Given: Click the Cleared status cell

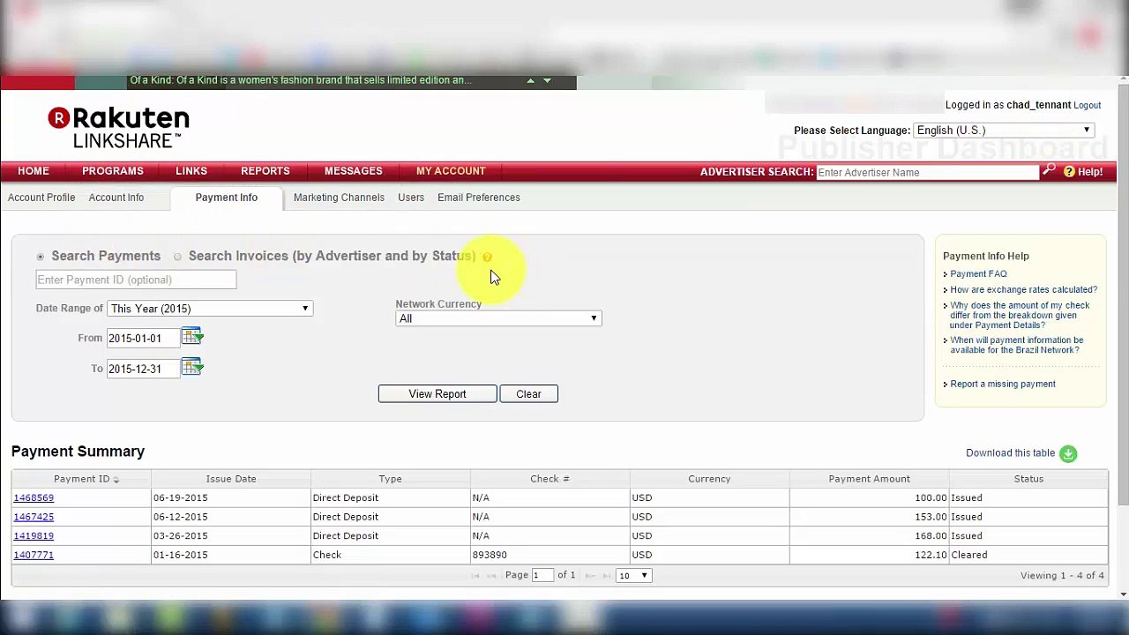Looking at the screenshot, I should point(1028,555).
